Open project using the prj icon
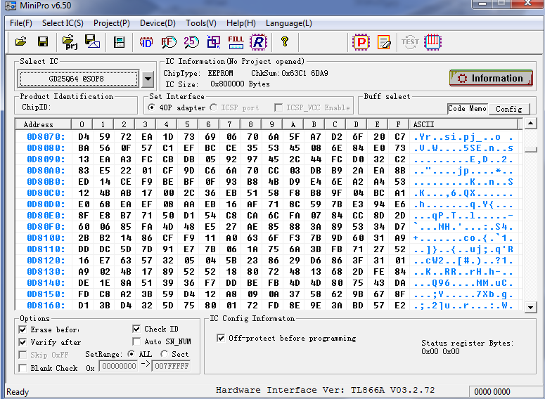The height and width of the screenshot is (399, 545). click(70, 42)
